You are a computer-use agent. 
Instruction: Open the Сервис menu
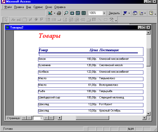(38, 7)
